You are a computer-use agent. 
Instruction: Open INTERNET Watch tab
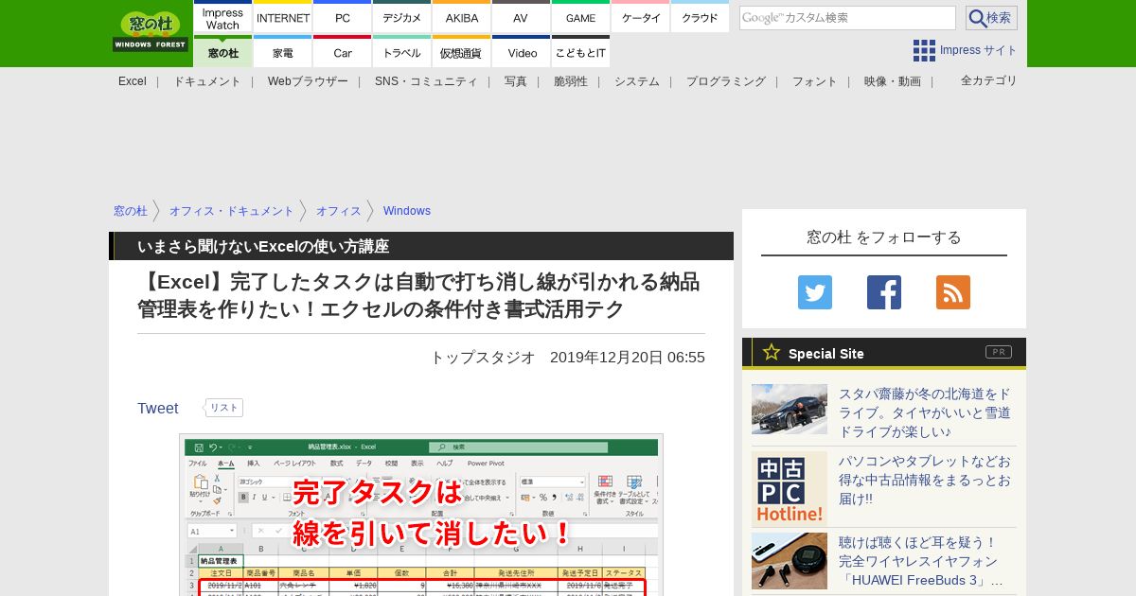[x=283, y=18]
